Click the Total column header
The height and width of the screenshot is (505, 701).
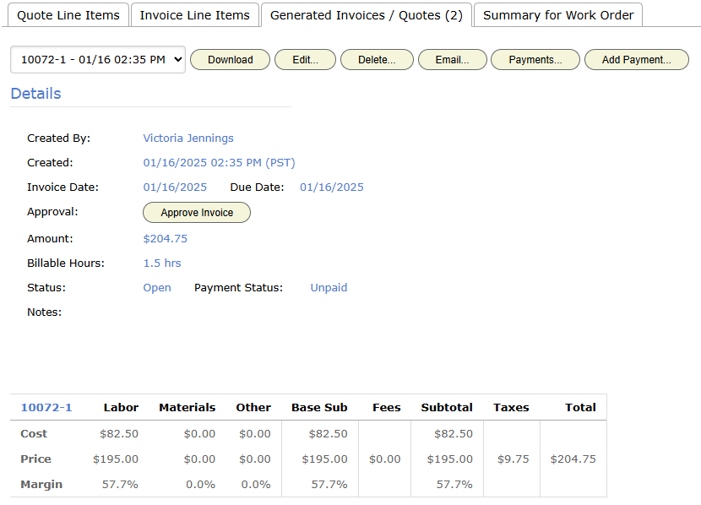tap(580, 408)
